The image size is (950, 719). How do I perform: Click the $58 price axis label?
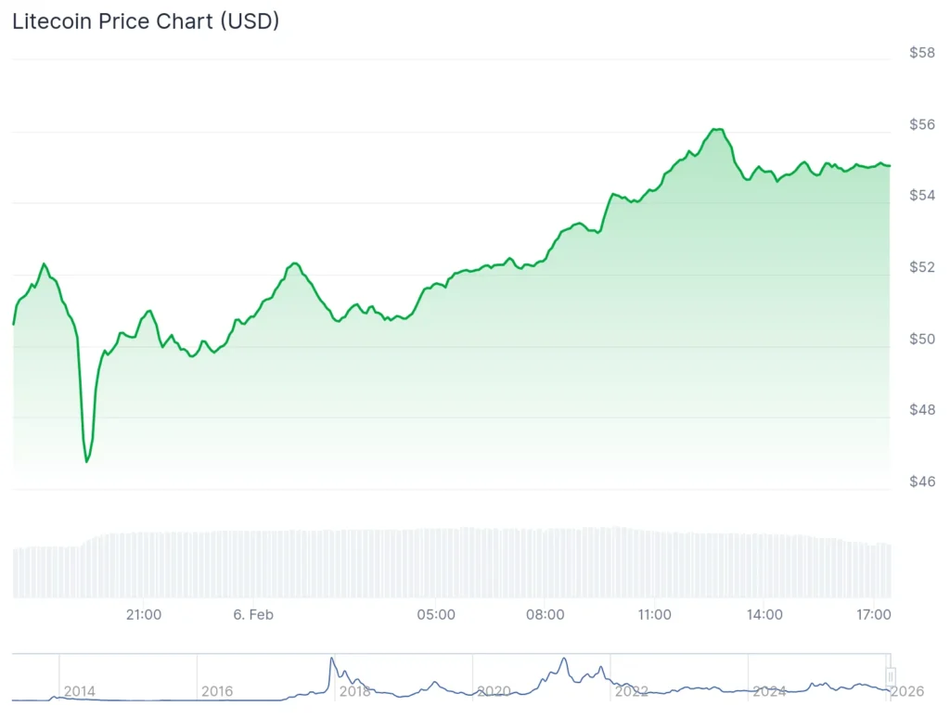(x=922, y=53)
